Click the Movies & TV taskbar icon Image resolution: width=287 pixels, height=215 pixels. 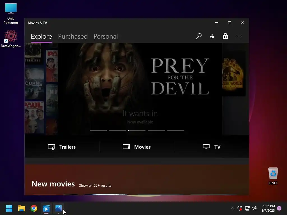(46, 208)
